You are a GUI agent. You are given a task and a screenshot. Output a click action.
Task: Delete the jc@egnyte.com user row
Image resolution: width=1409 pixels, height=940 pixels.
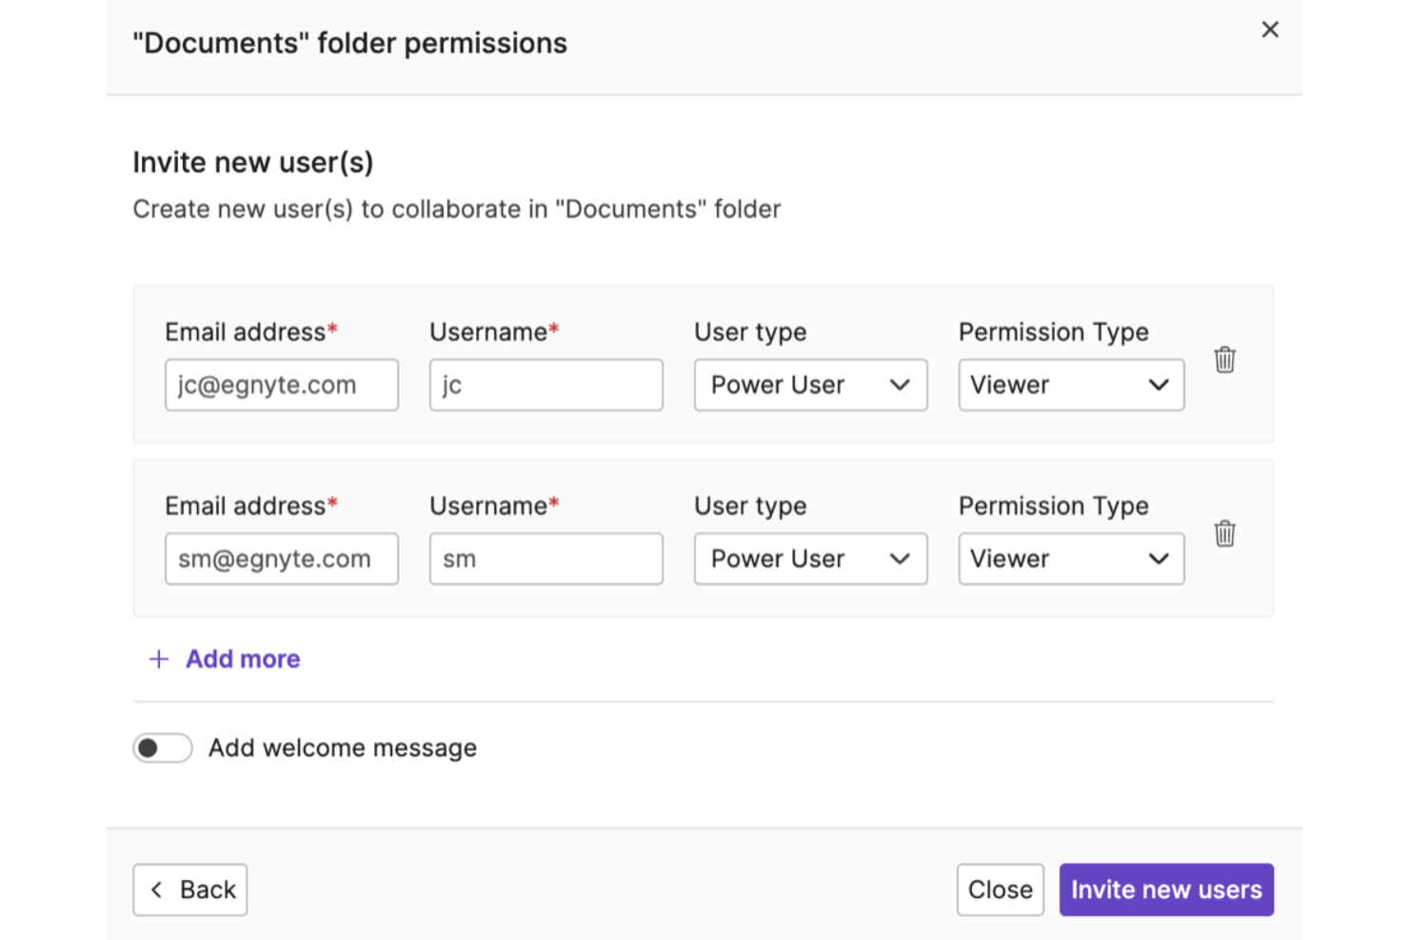[x=1224, y=360]
